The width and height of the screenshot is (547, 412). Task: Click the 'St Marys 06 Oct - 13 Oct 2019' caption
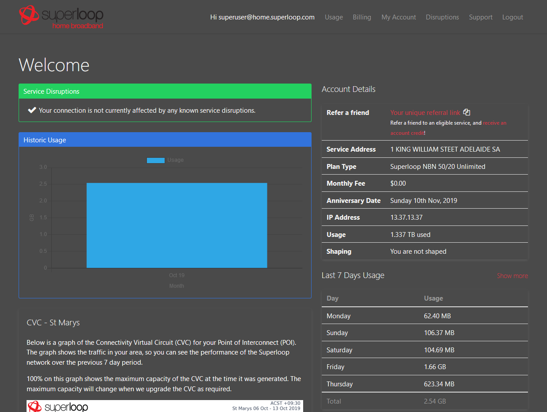(266, 408)
